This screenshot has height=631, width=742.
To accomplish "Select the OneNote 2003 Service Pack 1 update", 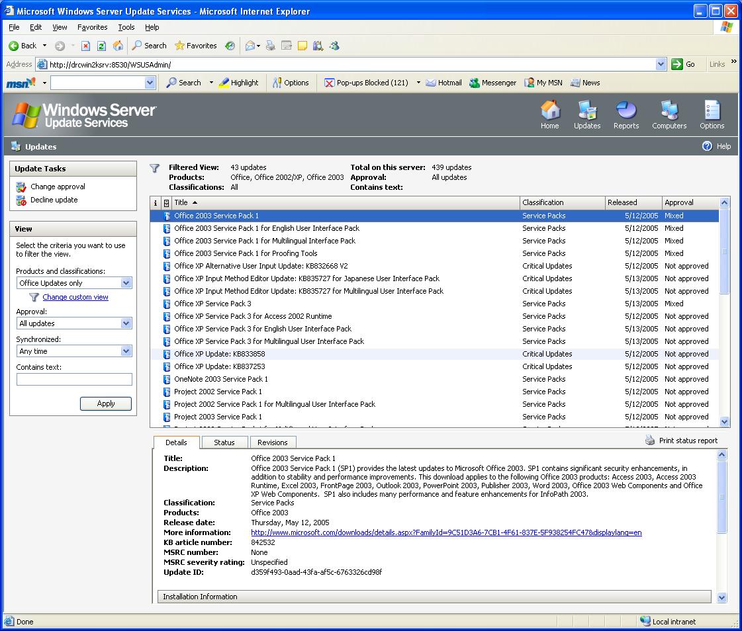I will [221, 379].
